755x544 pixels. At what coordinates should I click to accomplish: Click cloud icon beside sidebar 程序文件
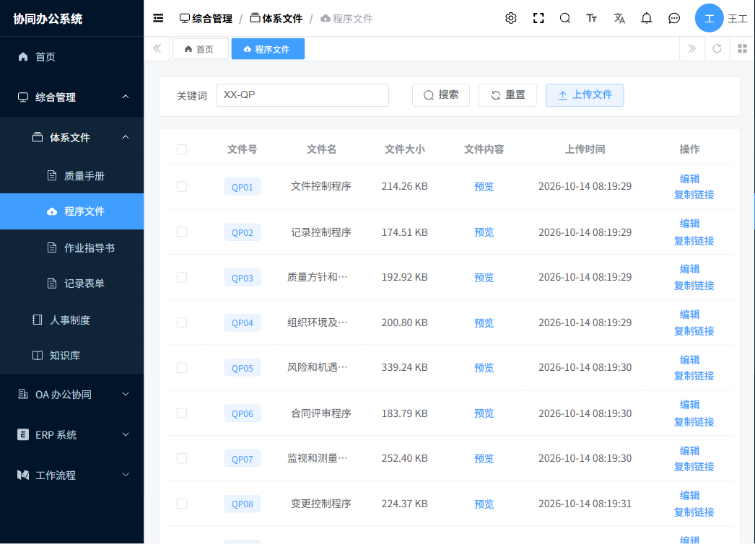(x=52, y=211)
